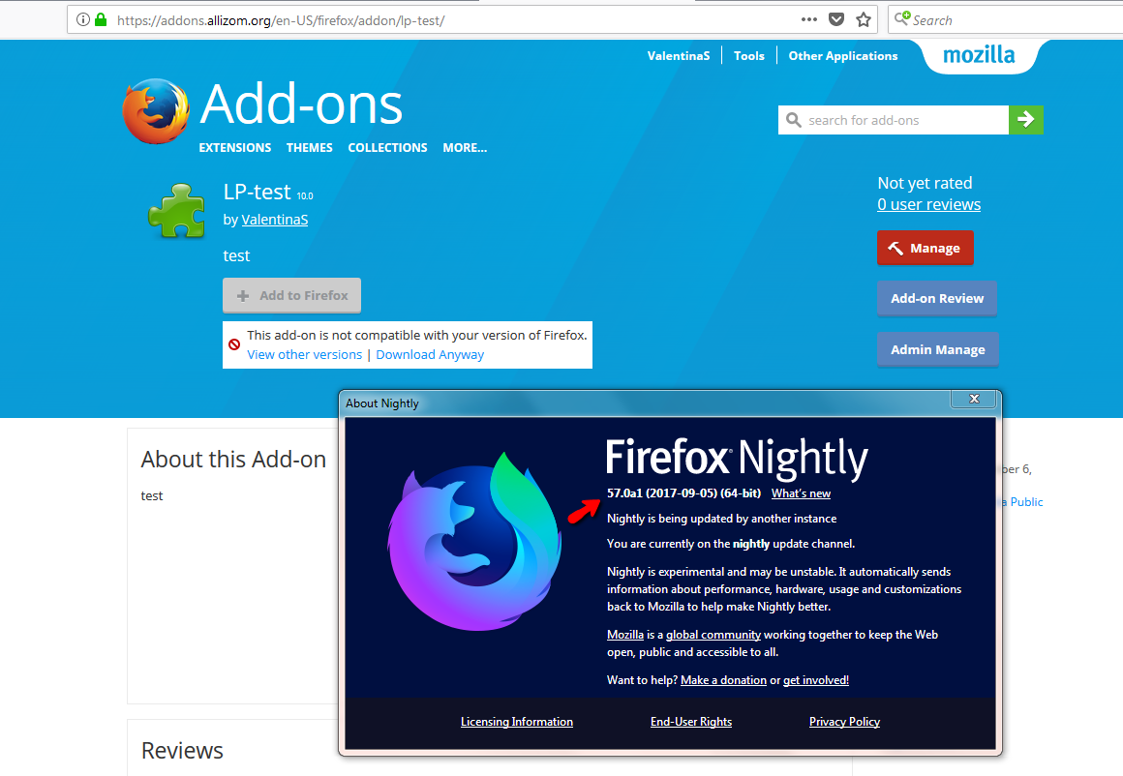Click Make a donation link
The height and width of the screenshot is (776, 1123).
coord(723,680)
